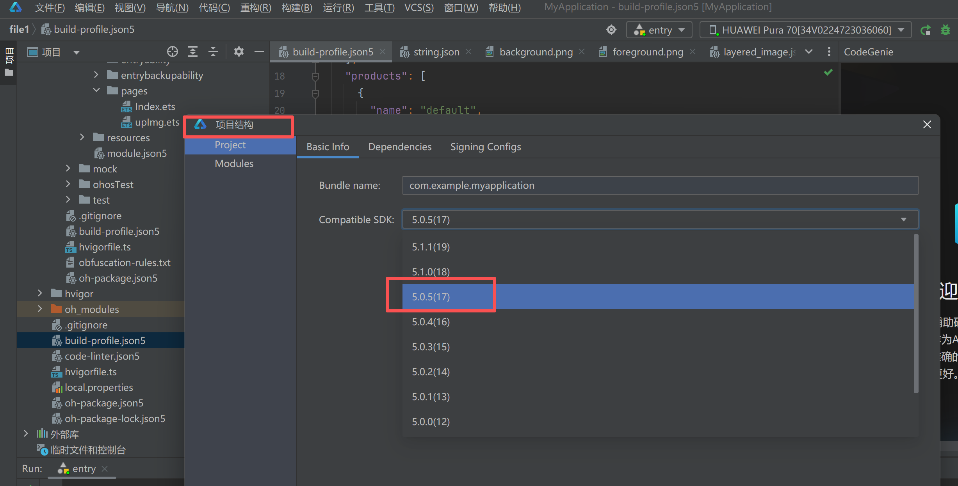
Task: Collapse the pages folder
Action: [x=96, y=90]
